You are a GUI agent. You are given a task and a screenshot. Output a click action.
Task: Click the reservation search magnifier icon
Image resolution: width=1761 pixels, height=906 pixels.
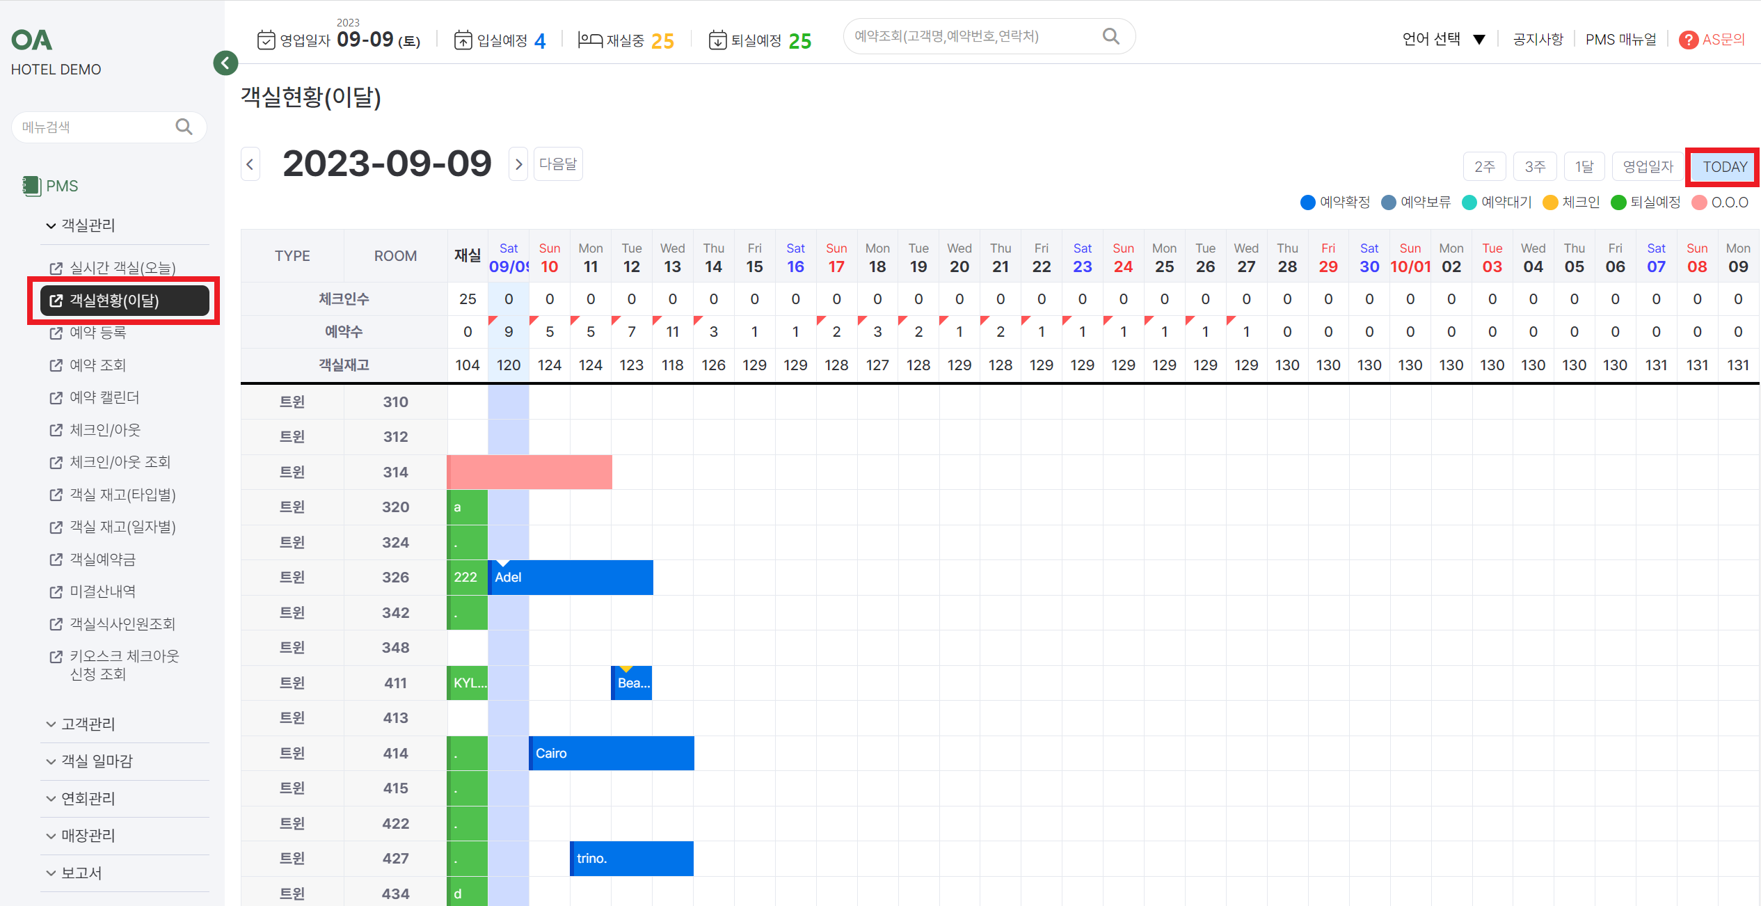point(1110,36)
